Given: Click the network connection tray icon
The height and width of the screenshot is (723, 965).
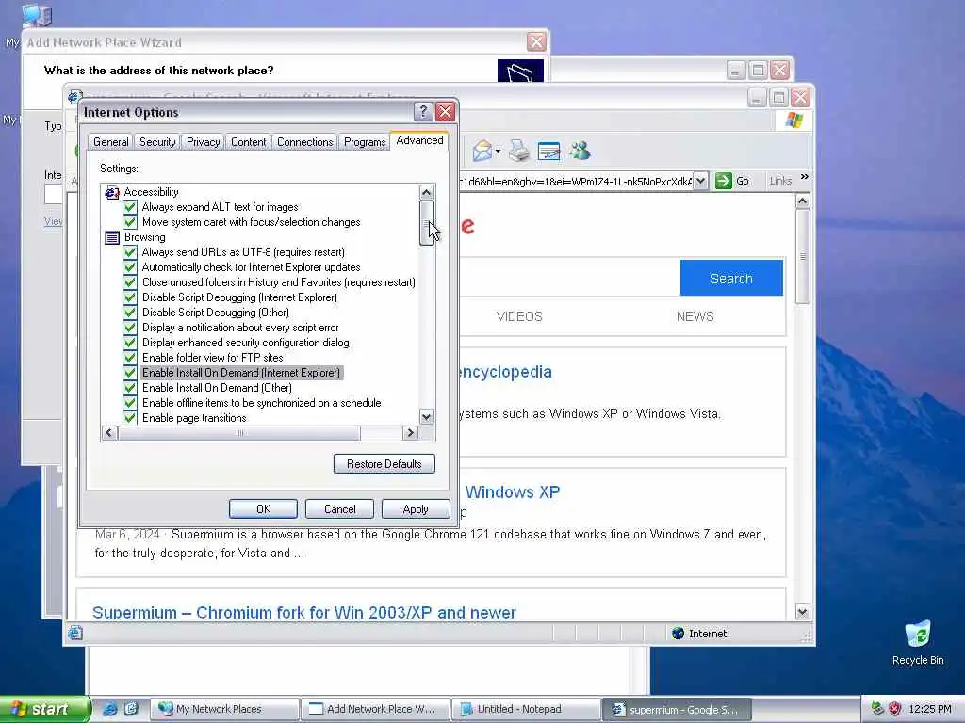Looking at the screenshot, I should click(877, 709).
